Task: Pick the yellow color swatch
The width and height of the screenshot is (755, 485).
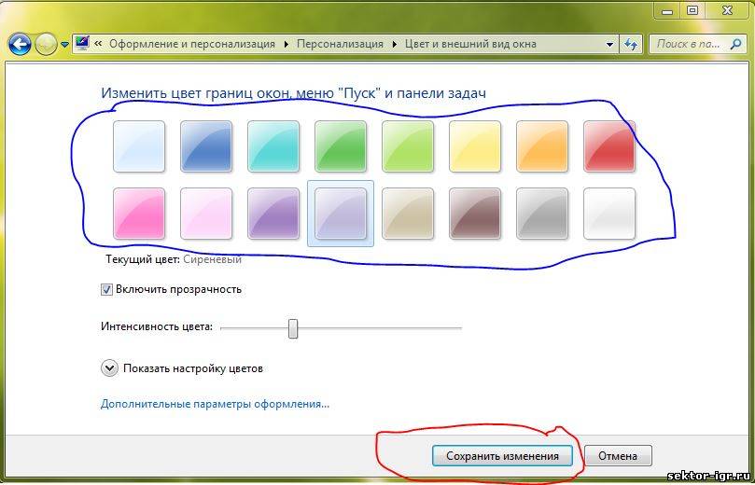Action: (475, 146)
